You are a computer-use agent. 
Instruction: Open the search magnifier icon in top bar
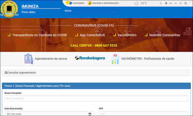[186, 3]
